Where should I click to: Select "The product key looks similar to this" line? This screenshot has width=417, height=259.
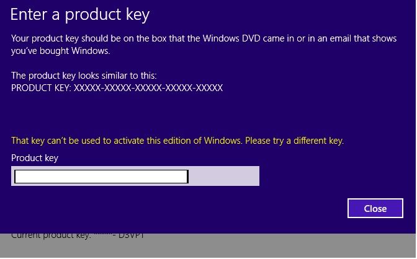point(84,76)
